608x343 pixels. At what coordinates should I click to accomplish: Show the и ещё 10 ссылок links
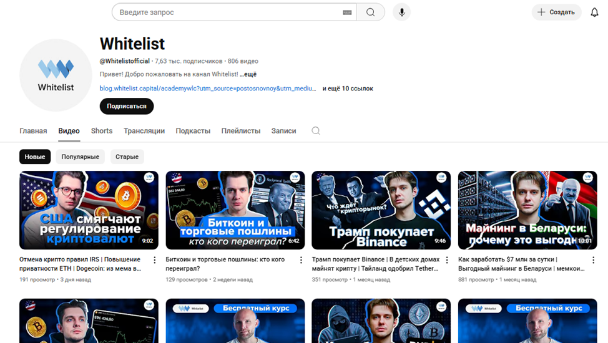click(348, 89)
